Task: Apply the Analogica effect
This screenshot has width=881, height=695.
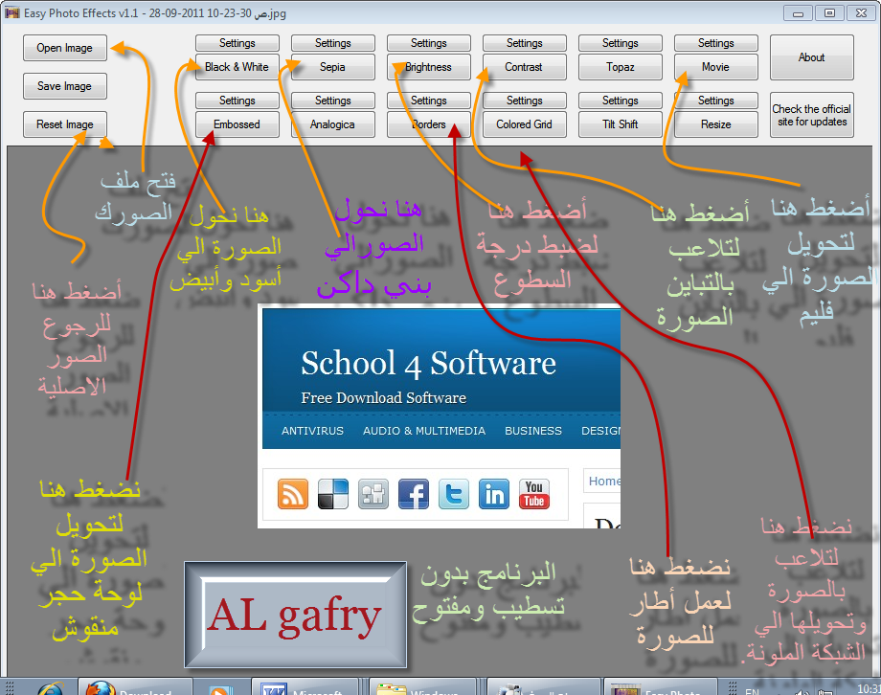Action: (x=332, y=124)
